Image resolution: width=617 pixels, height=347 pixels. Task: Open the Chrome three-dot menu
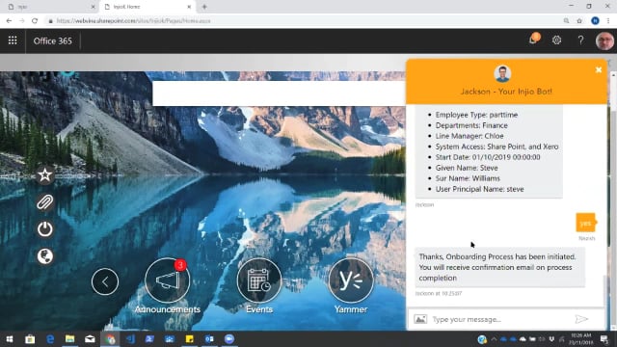[x=608, y=21]
